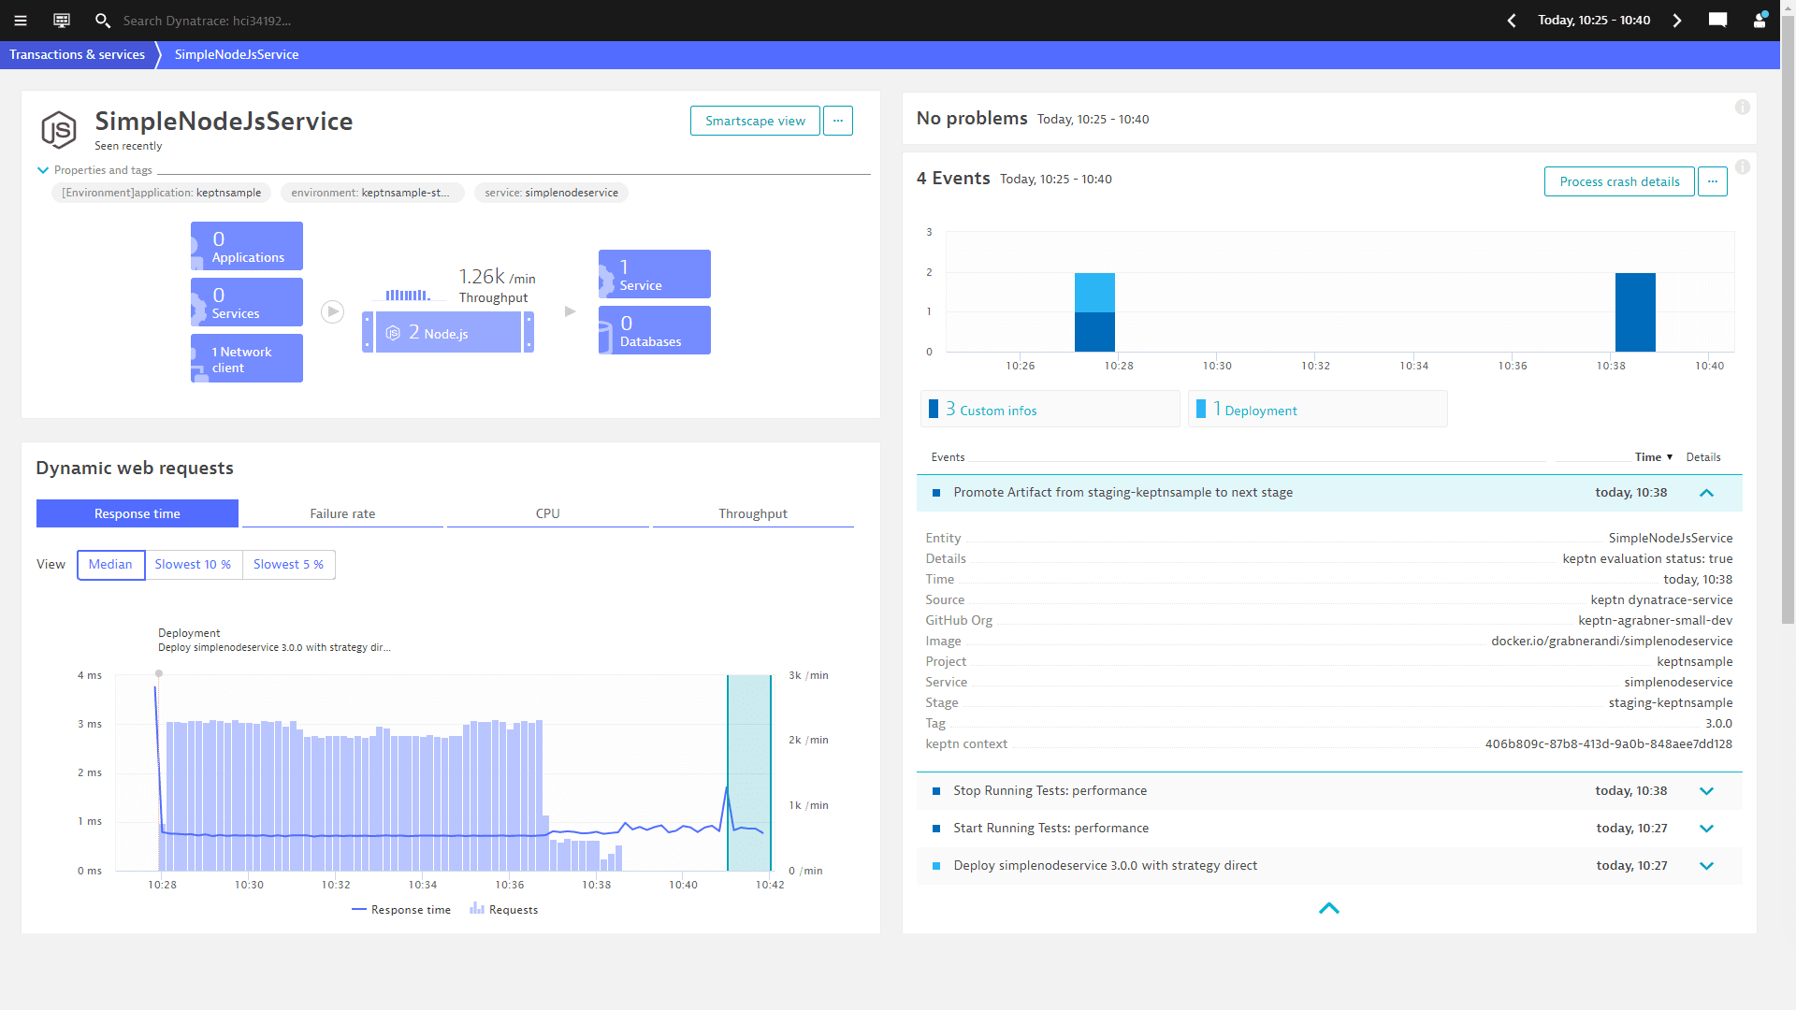Screen dimensions: 1796x1010
Task: Focus the Search Dynatrace field
Action: pyautogui.click(x=207, y=21)
